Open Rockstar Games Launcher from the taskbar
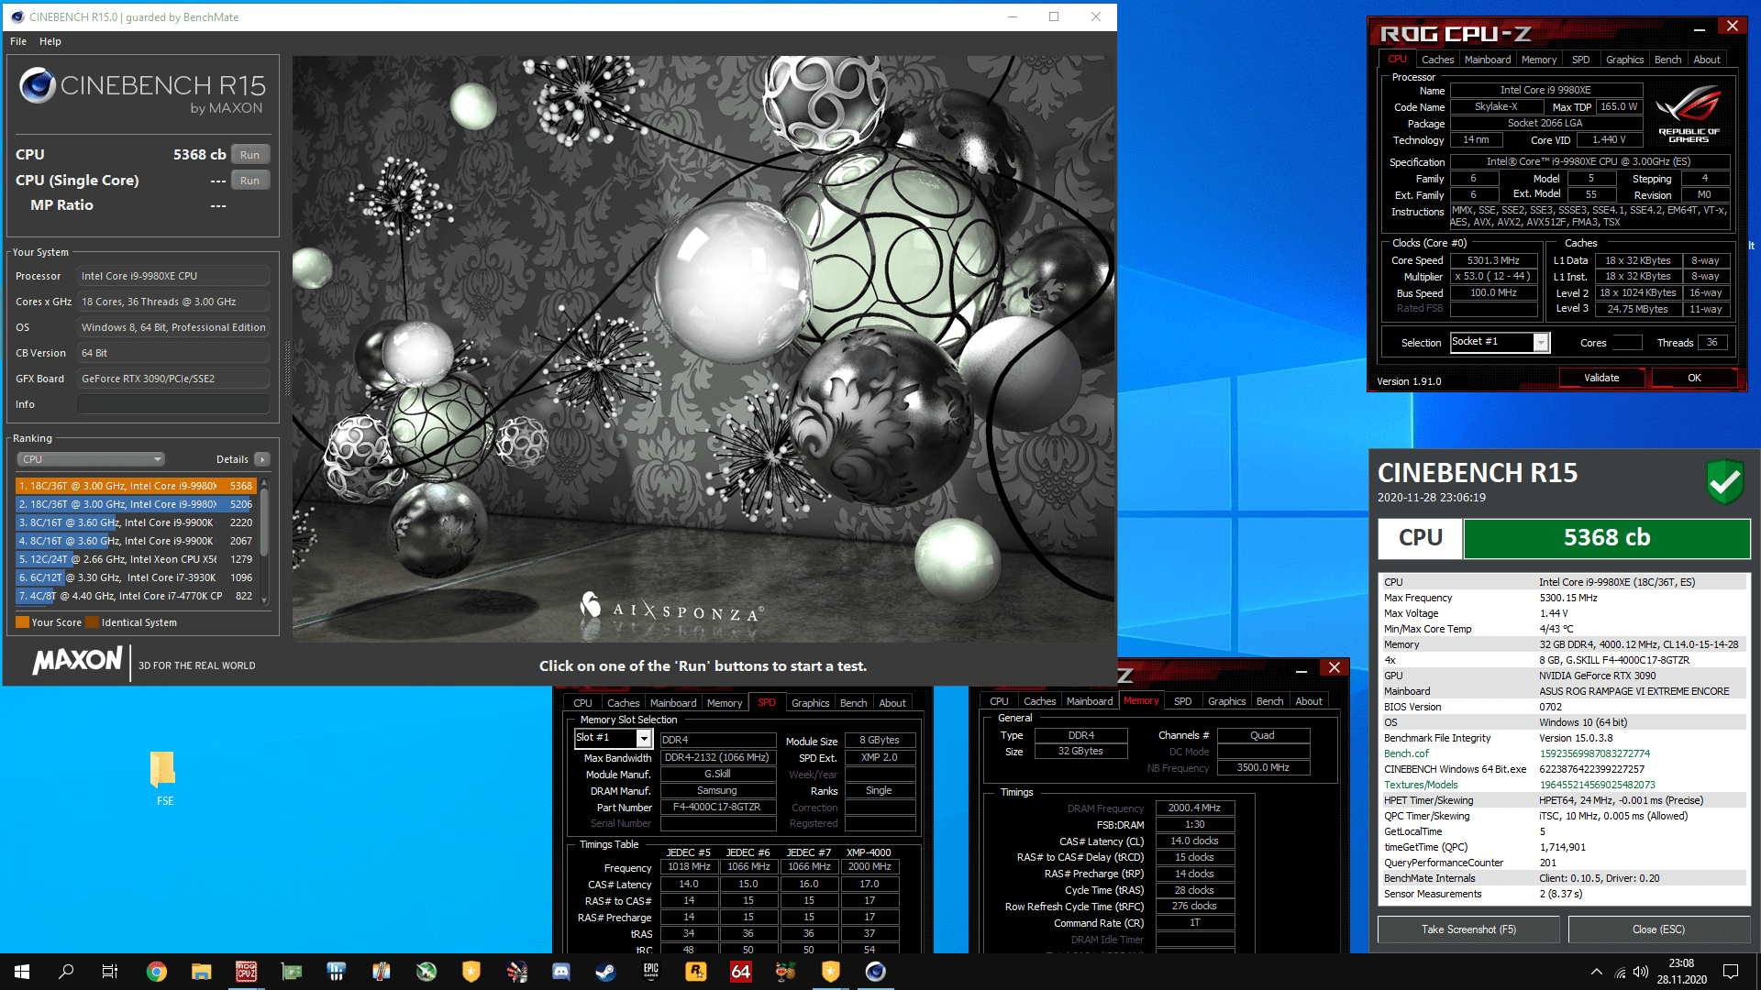This screenshot has height=990, width=1761. point(696,972)
